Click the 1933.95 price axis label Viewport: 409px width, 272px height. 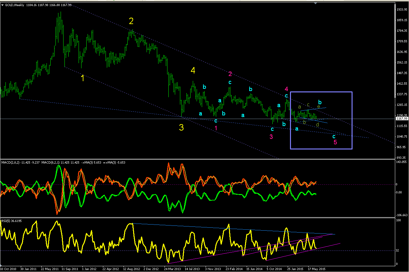402,10
